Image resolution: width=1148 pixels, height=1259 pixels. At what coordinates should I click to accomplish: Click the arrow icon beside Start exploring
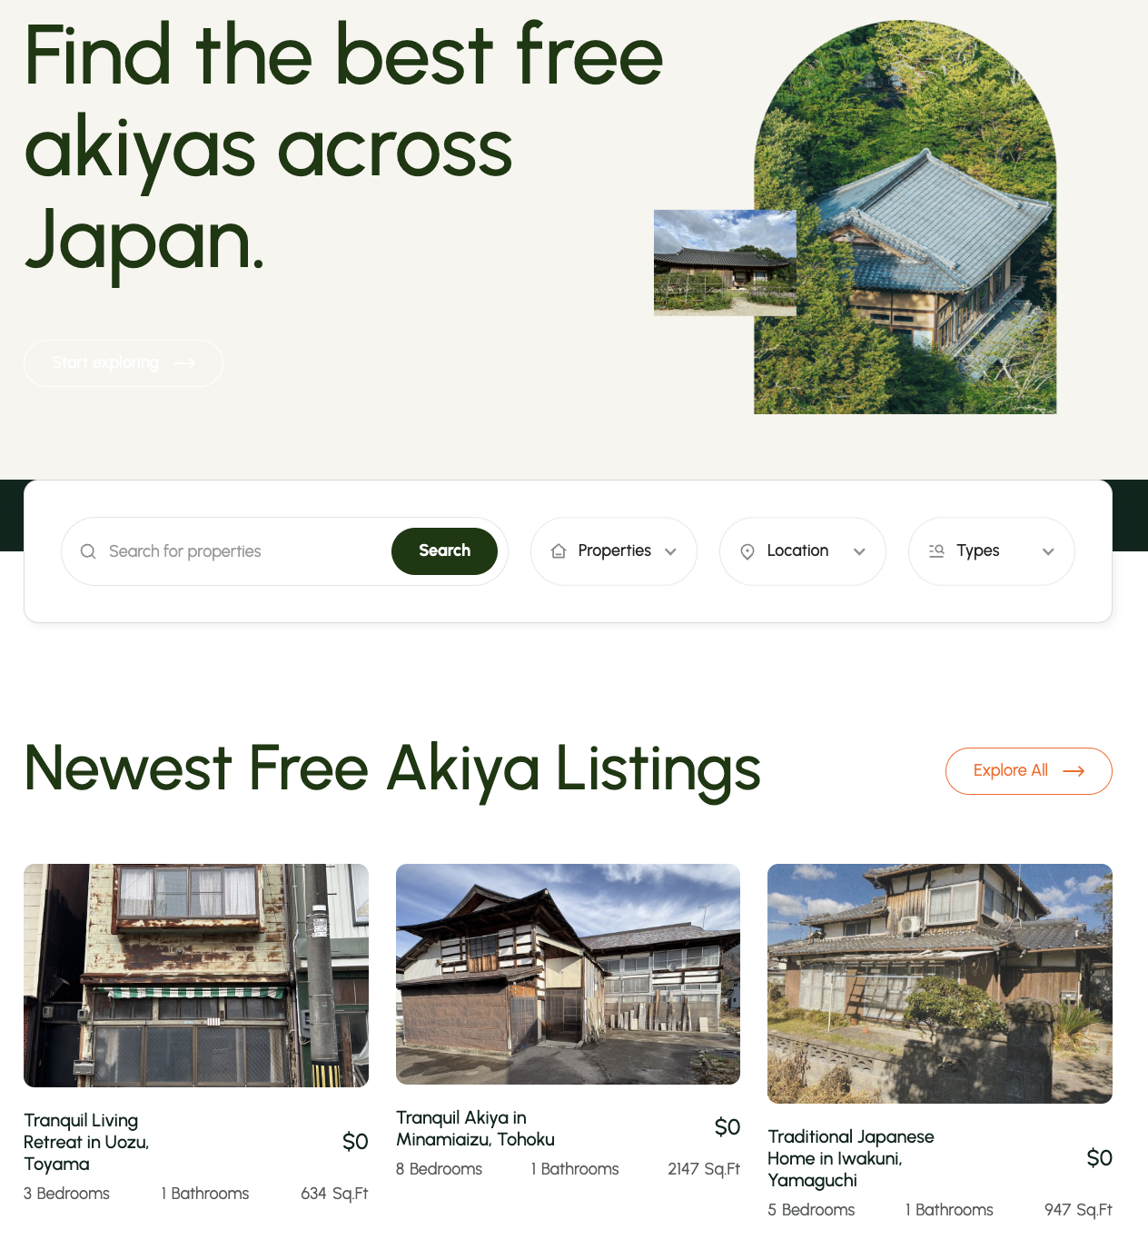point(184,363)
